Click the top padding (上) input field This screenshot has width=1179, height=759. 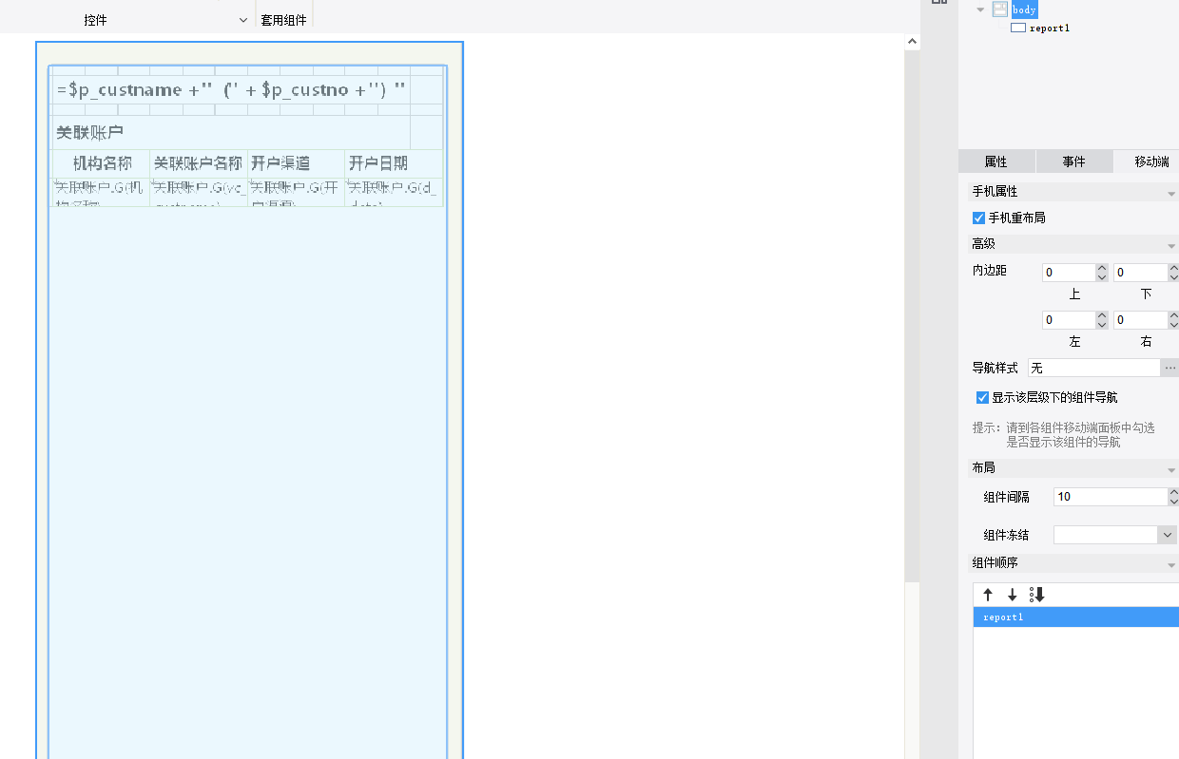point(1069,273)
